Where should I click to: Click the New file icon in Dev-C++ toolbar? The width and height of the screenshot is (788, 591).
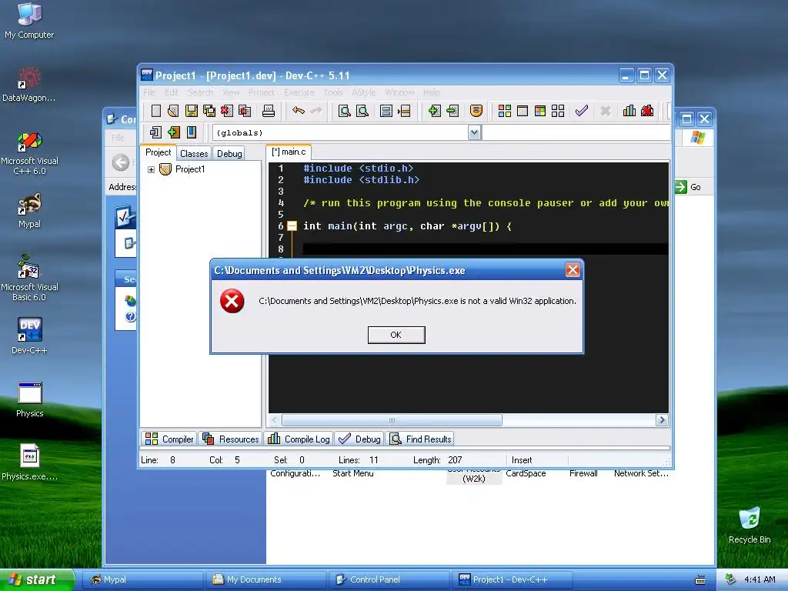pyautogui.click(x=156, y=111)
